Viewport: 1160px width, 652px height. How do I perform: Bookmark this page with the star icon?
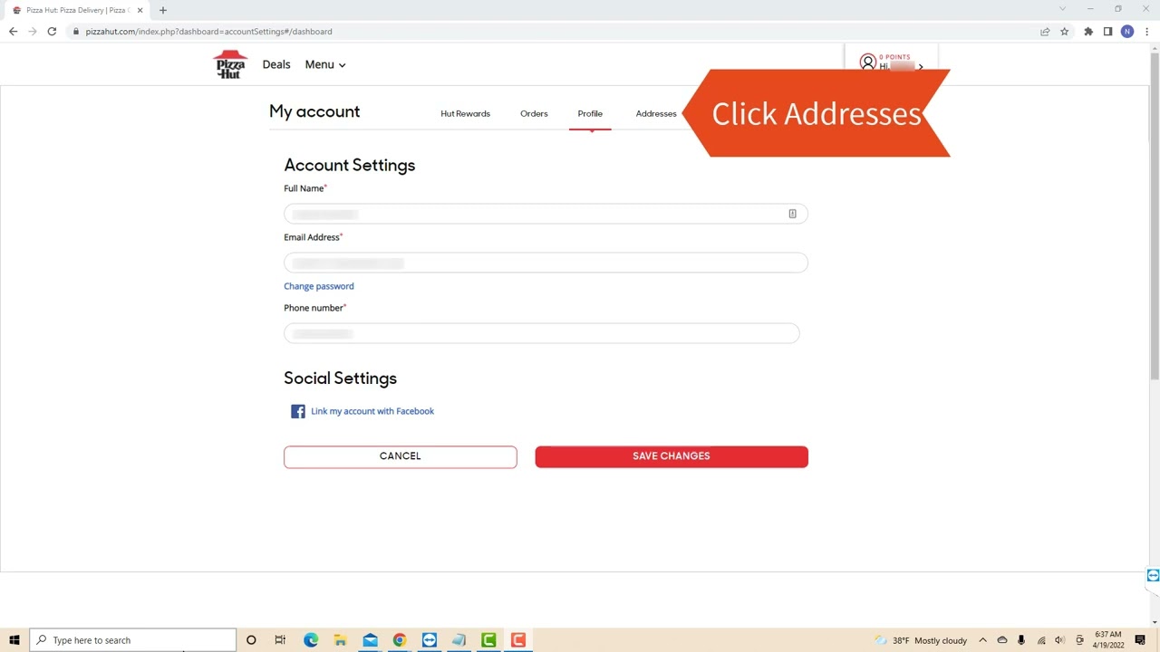tap(1064, 31)
